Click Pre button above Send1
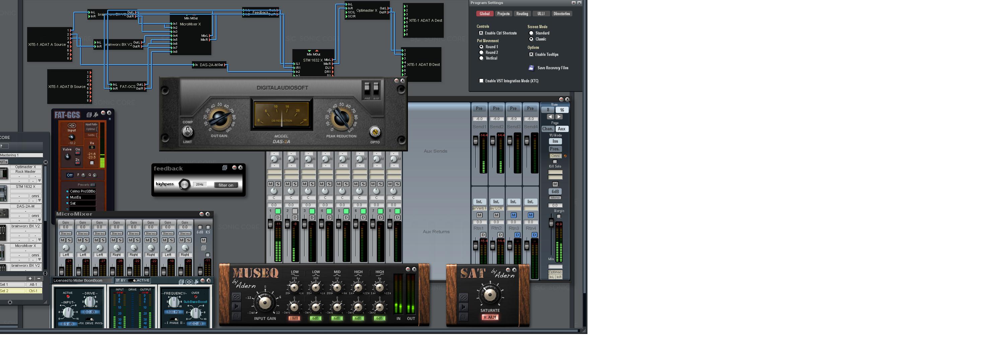 click(x=479, y=109)
